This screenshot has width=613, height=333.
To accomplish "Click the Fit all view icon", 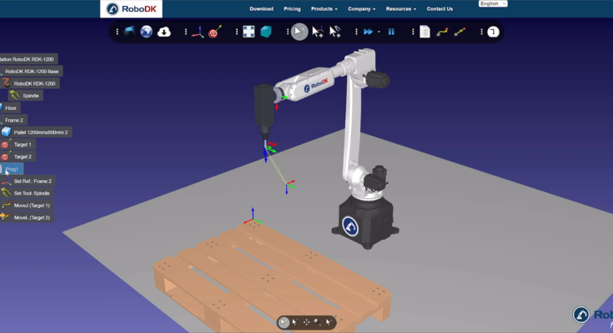I will [249, 32].
